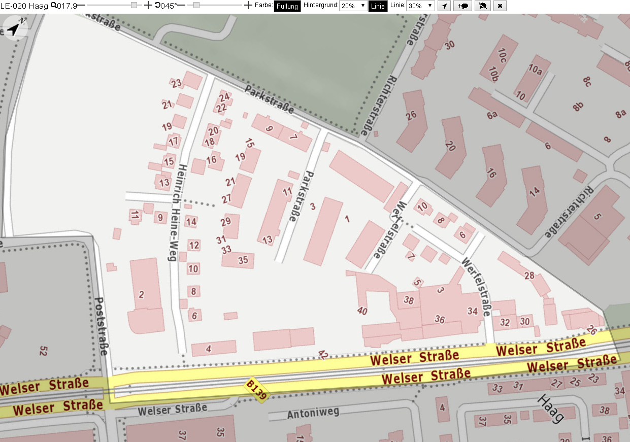630x442 pixels.
Task: Click the zoom slider handle
Action: (x=134, y=5)
